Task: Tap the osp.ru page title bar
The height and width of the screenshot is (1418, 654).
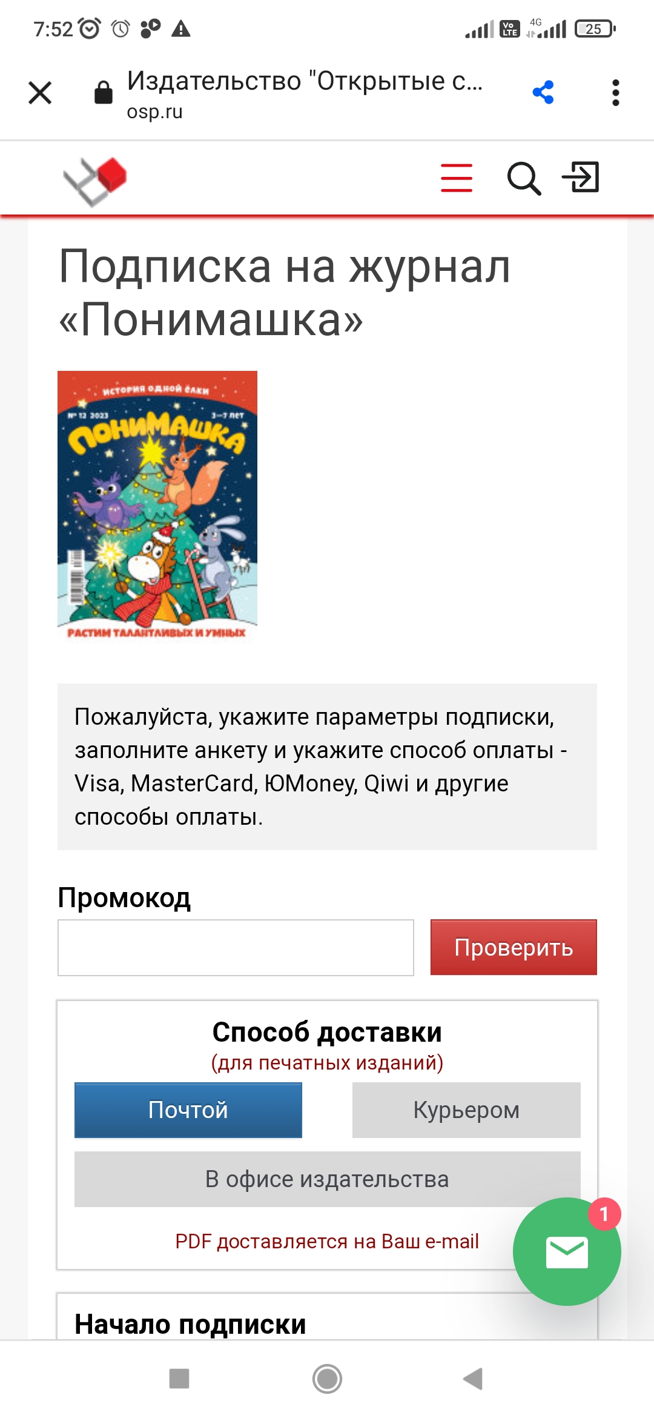Action: point(305,94)
